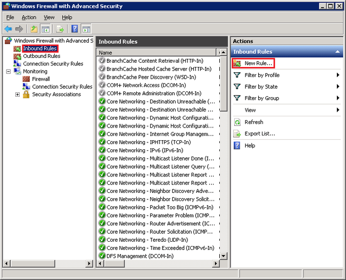Select COM+ Network Access (DCOM-In) rule
This screenshot has width=346, height=280.
(x=146, y=85)
